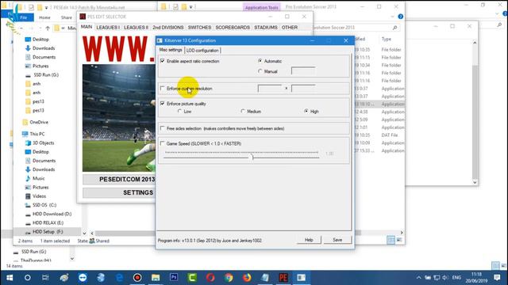Open the OTHER tab in PES Edit Selector

tap(290, 28)
